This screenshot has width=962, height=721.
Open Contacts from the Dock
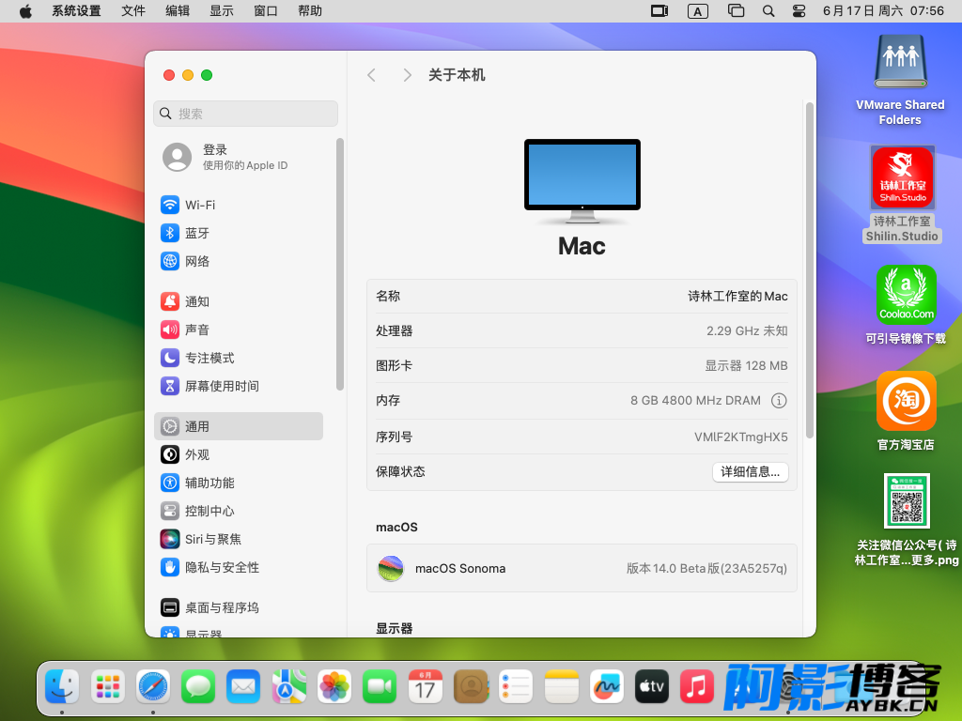tap(471, 686)
